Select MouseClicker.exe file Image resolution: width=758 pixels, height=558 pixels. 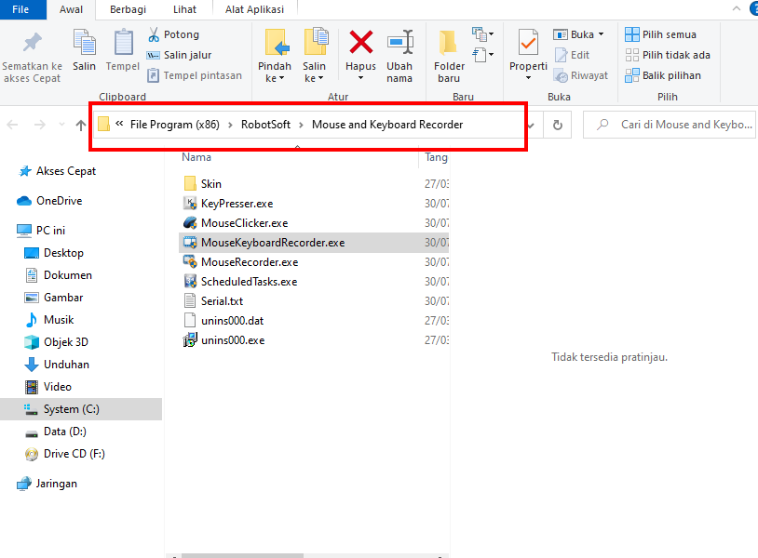tap(244, 223)
